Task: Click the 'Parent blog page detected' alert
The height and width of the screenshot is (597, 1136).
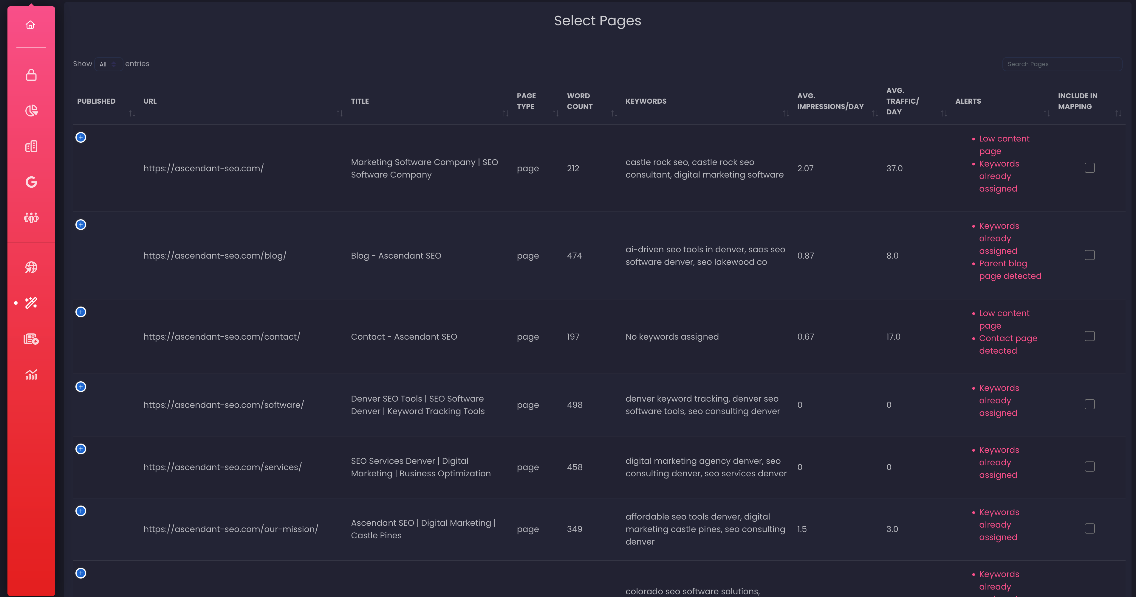Action: coord(1010,270)
